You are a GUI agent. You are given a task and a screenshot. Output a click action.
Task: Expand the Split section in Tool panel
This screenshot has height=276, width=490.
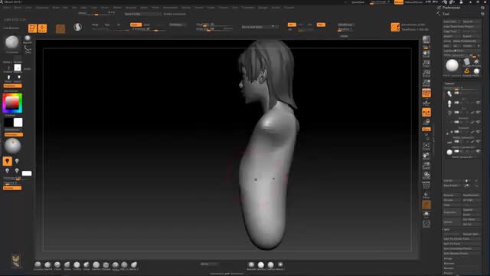tap(446, 229)
